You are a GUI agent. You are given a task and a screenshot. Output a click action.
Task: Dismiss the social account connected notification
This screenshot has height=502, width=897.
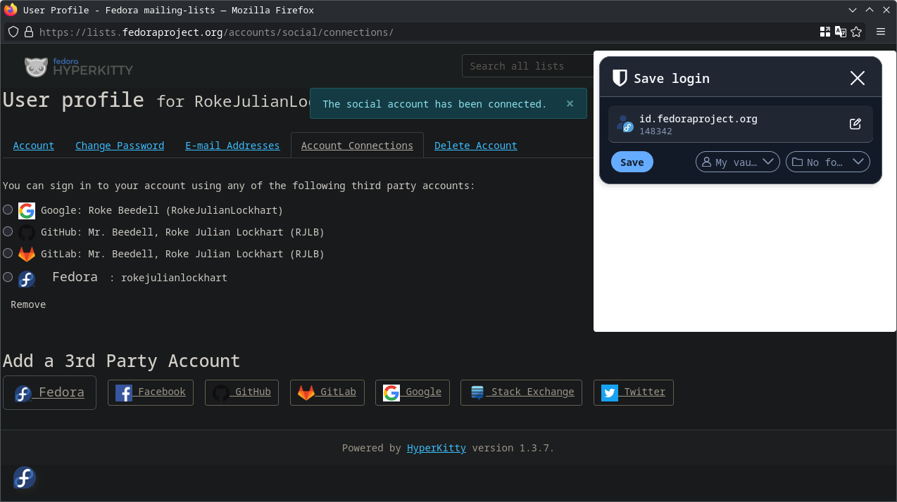[x=570, y=103]
